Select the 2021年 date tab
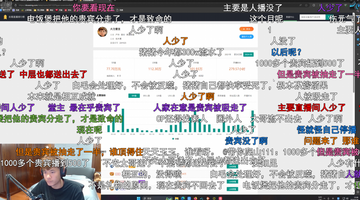 click(228, 54)
